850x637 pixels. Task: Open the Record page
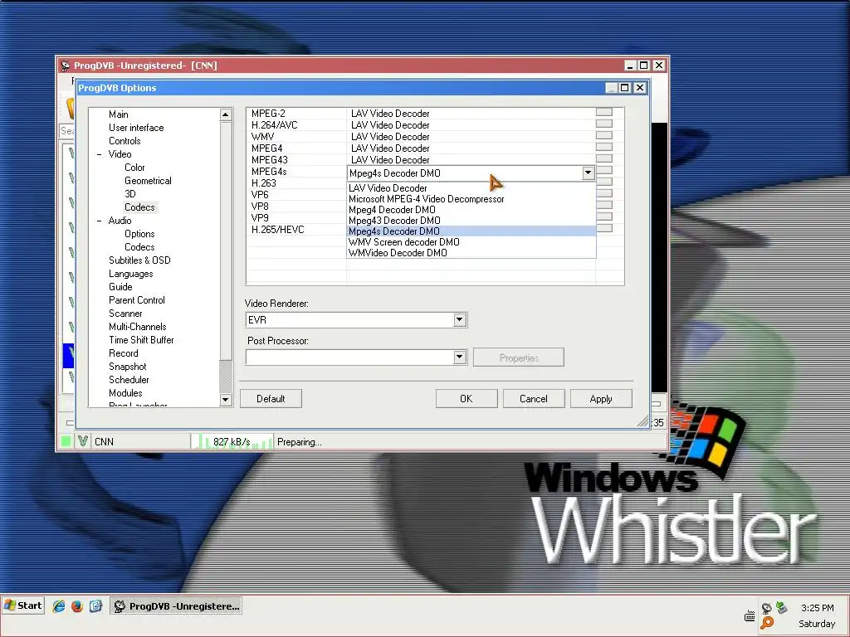[123, 353]
